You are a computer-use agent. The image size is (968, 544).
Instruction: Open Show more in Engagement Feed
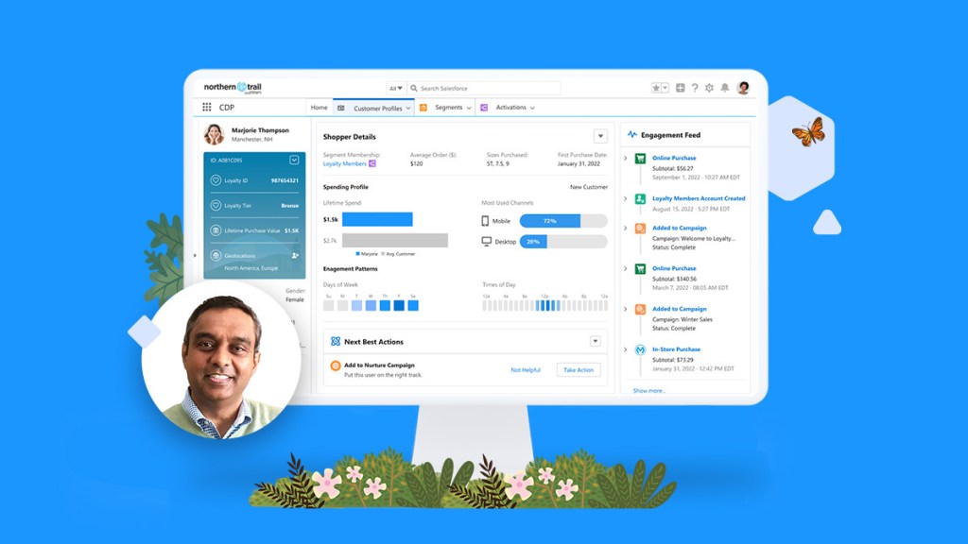648,388
